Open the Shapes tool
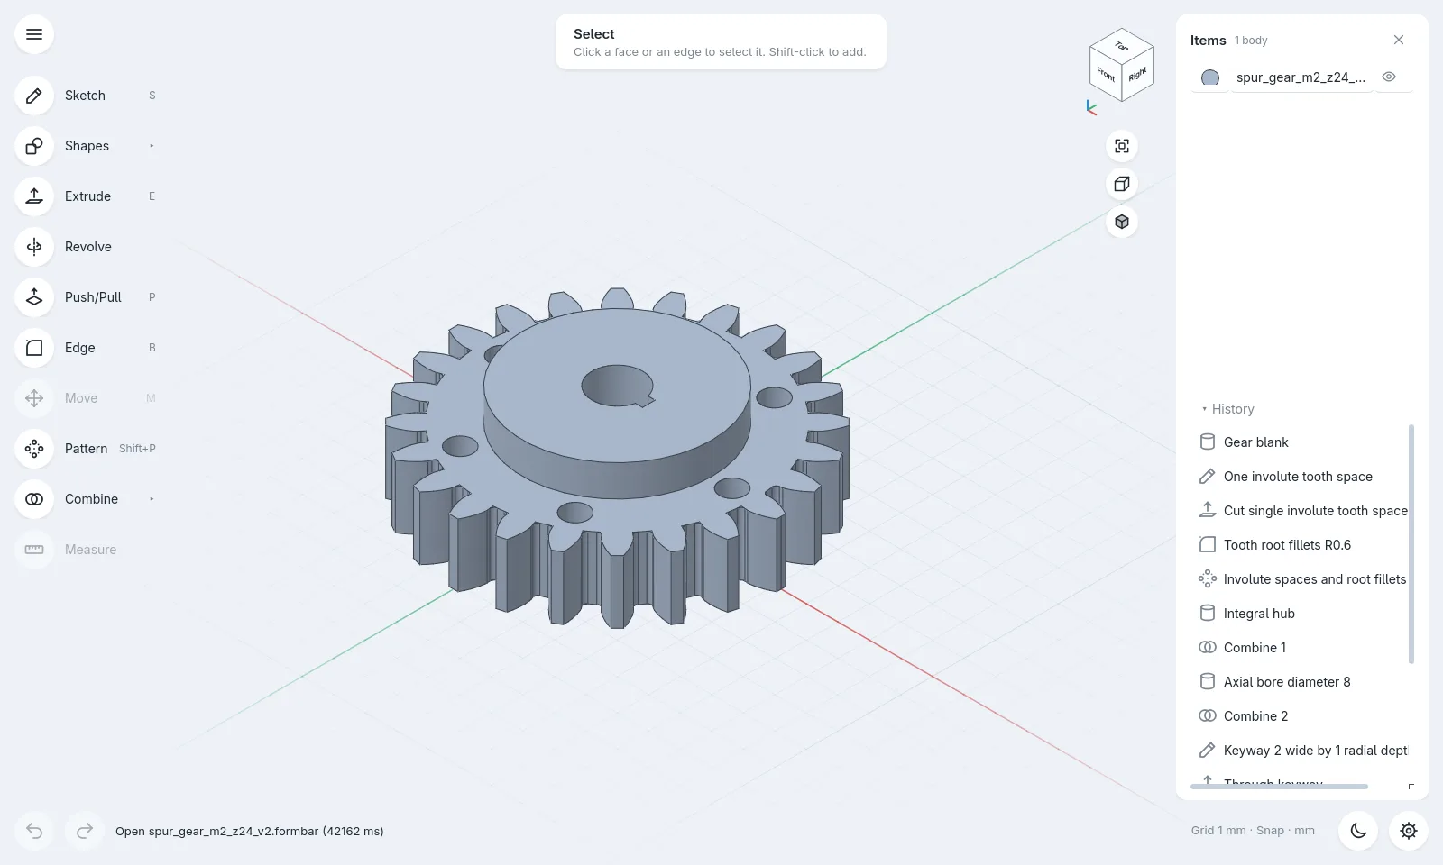The height and width of the screenshot is (865, 1443). [x=34, y=146]
